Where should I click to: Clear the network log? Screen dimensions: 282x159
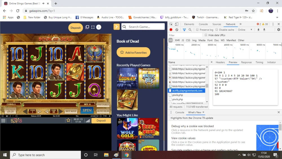pos(177,30)
